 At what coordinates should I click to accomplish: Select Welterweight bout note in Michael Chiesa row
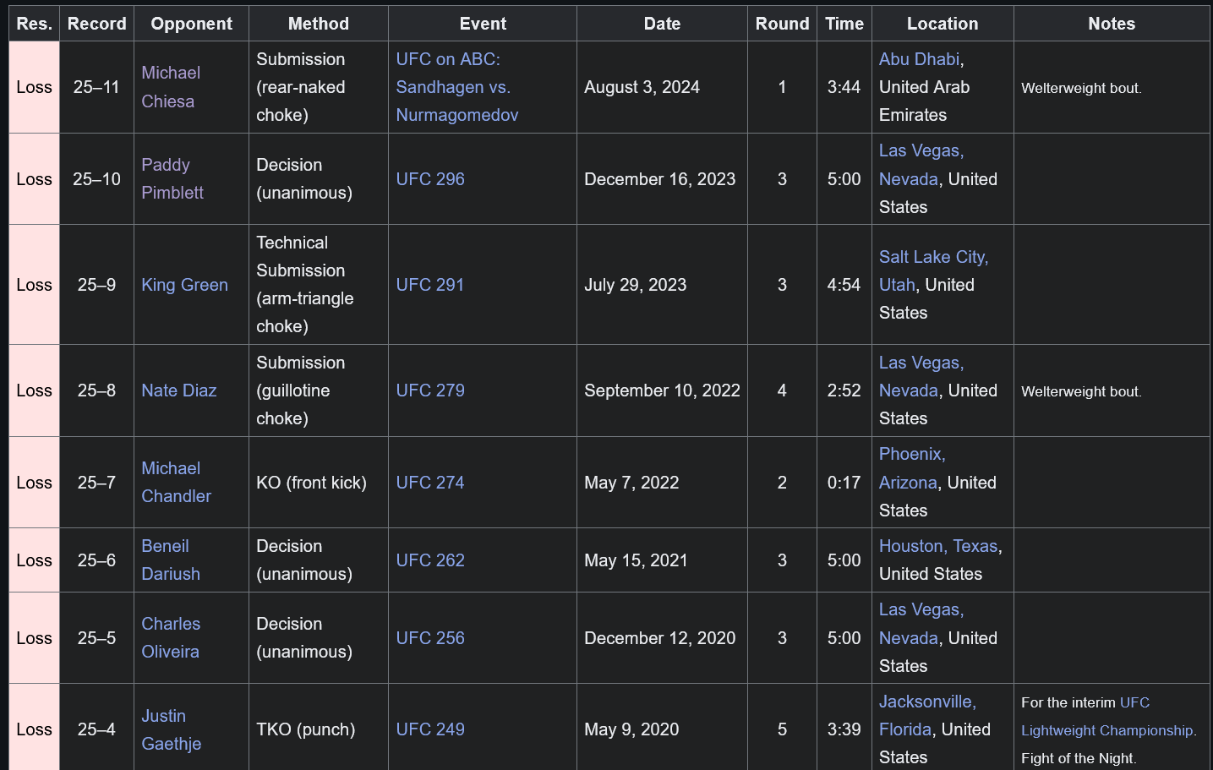pos(1081,88)
